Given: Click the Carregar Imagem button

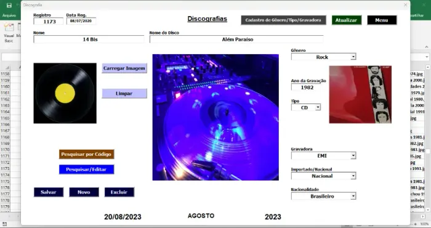Looking at the screenshot, I should tap(124, 68).
